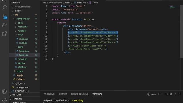Select the node terminal instance
183x103 pixels.
[152, 94]
